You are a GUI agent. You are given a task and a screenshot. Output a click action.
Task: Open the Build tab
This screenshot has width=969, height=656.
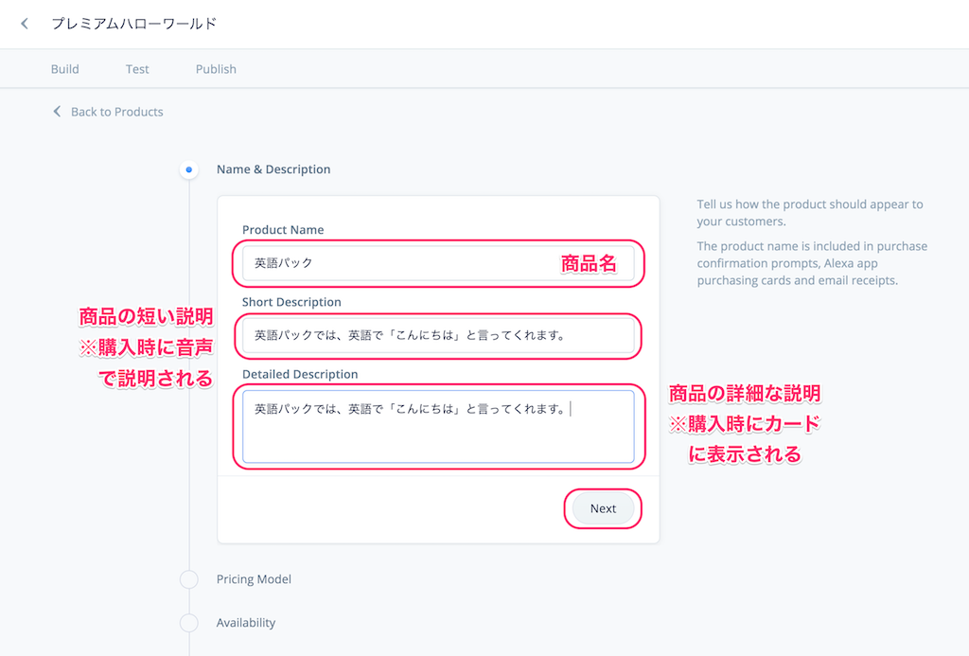pyautogui.click(x=64, y=68)
